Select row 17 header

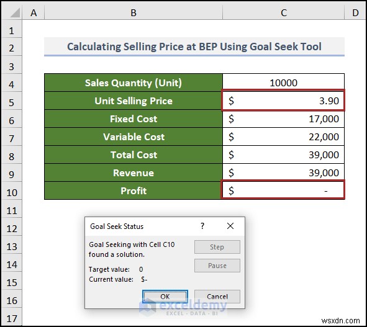(x=12, y=317)
